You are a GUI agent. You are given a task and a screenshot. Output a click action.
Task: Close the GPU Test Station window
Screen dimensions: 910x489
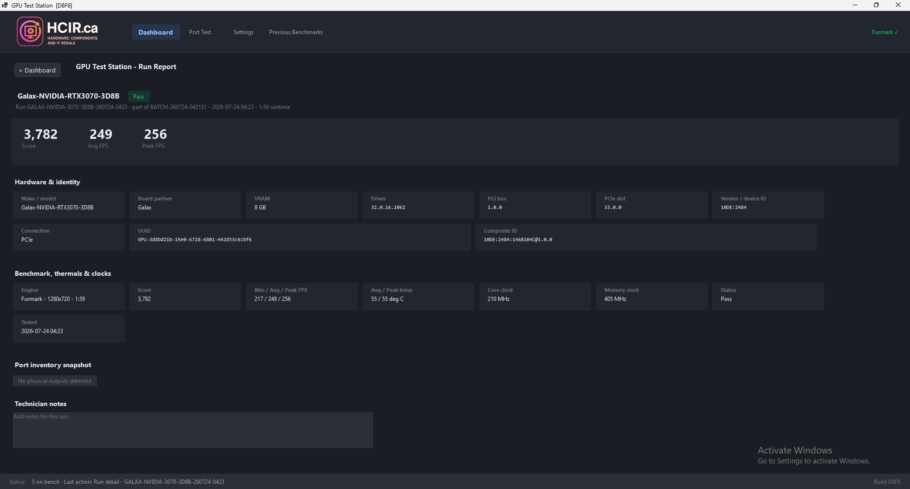point(898,5)
